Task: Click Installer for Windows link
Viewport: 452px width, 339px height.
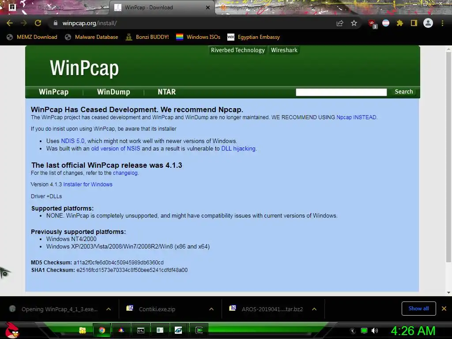Action: [x=88, y=185]
